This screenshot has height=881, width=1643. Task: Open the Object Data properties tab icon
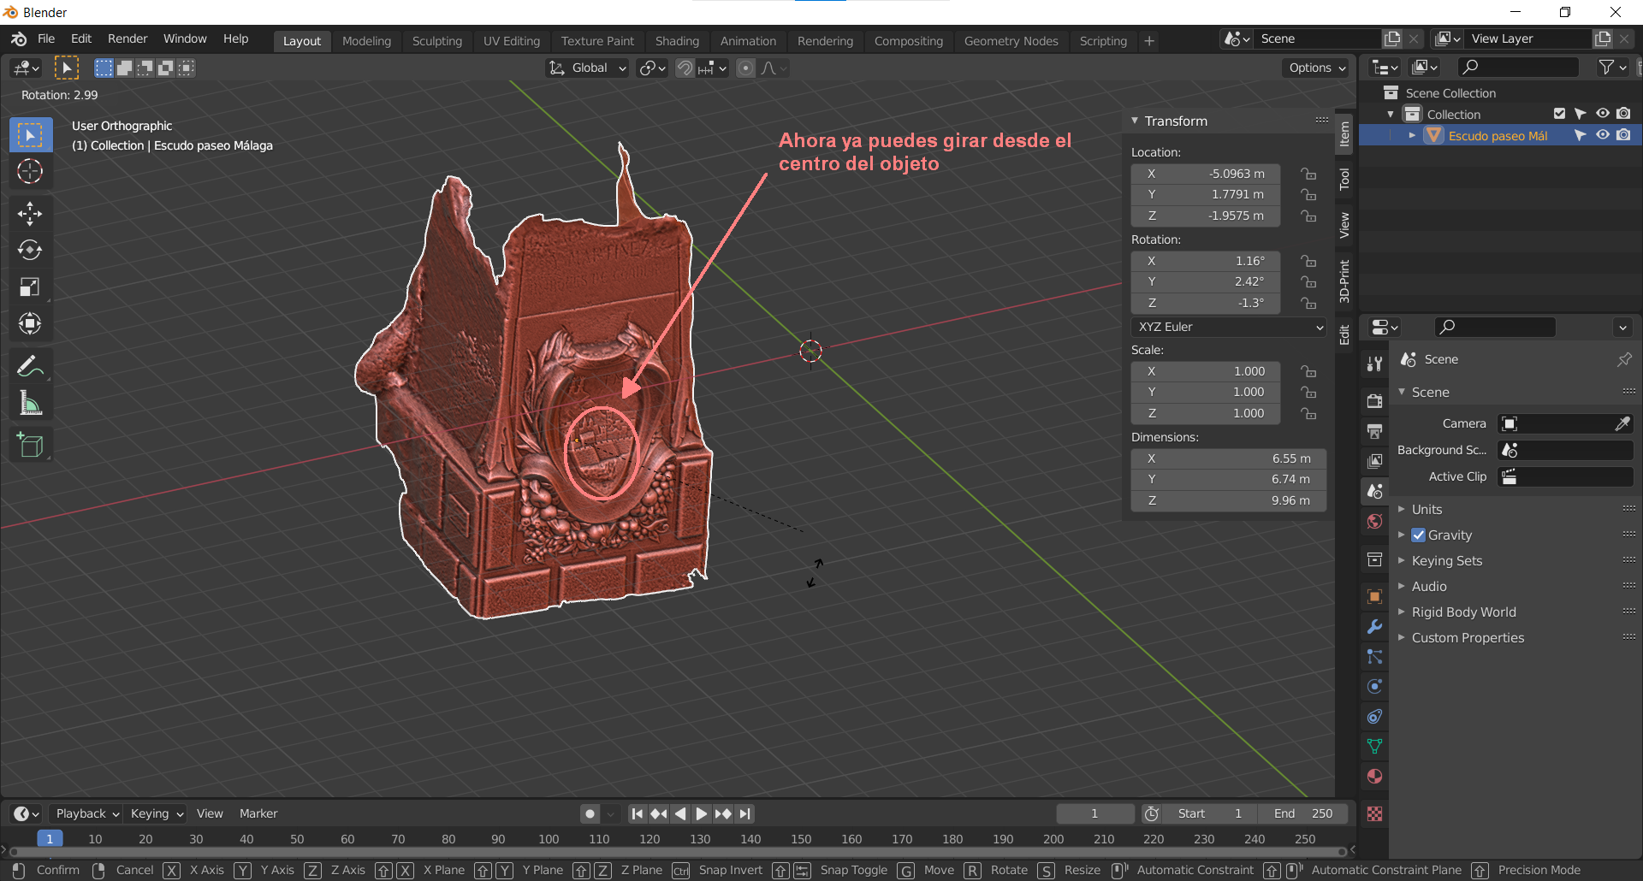pos(1374,746)
